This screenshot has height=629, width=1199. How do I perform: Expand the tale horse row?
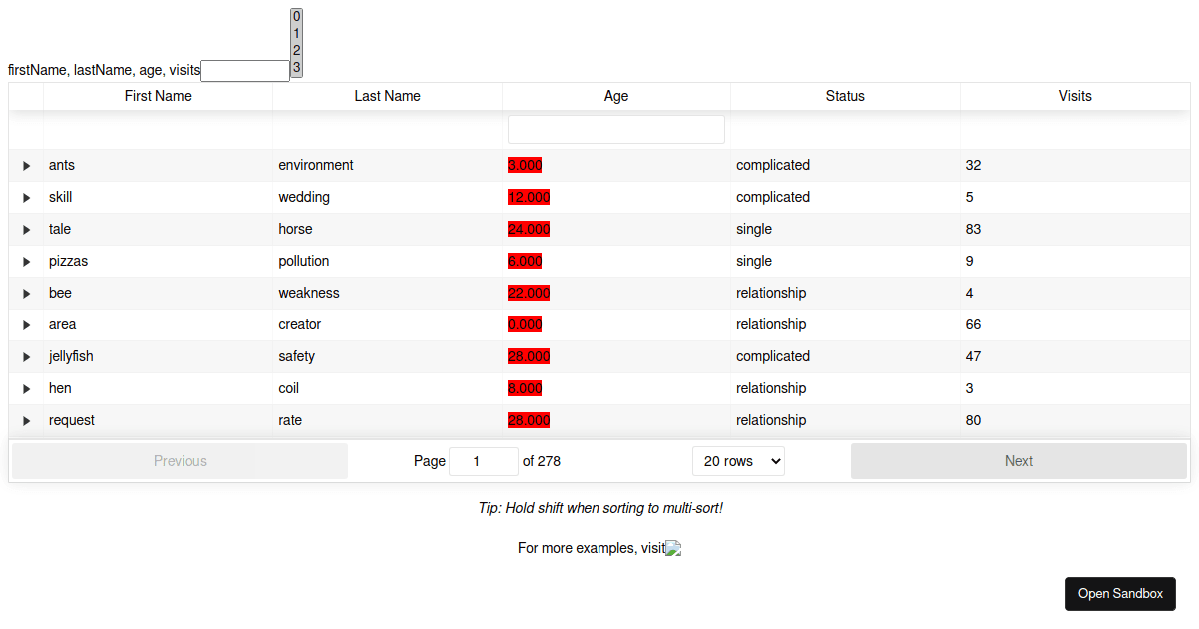(27, 230)
